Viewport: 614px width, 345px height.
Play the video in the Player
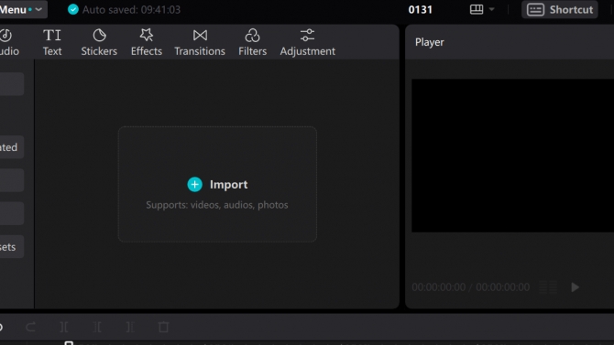pyautogui.click(x=575, y=287)
